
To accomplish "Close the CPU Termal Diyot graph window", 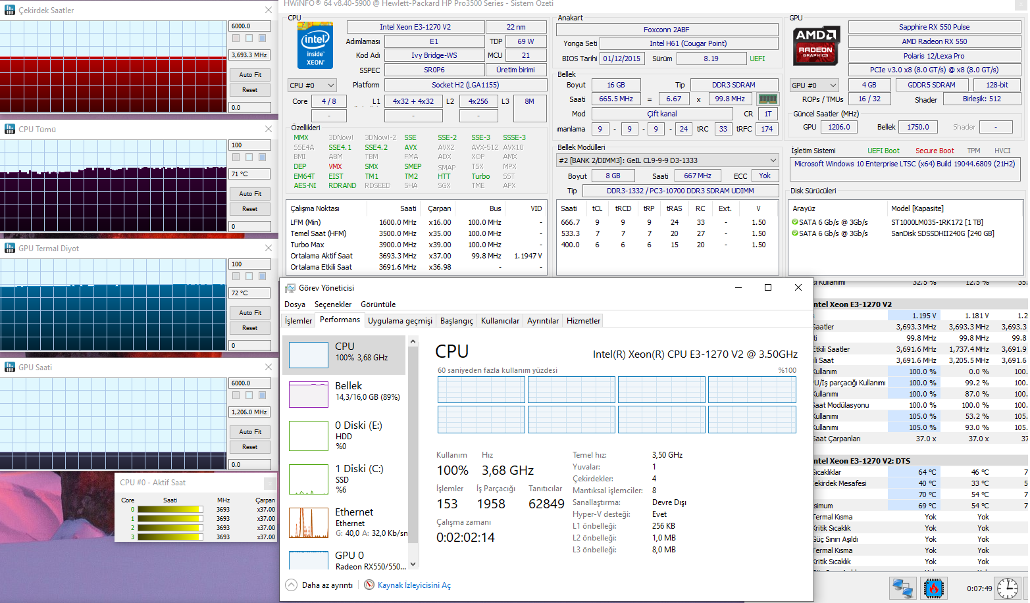I will pyautogui.click(x=269, y=248).
